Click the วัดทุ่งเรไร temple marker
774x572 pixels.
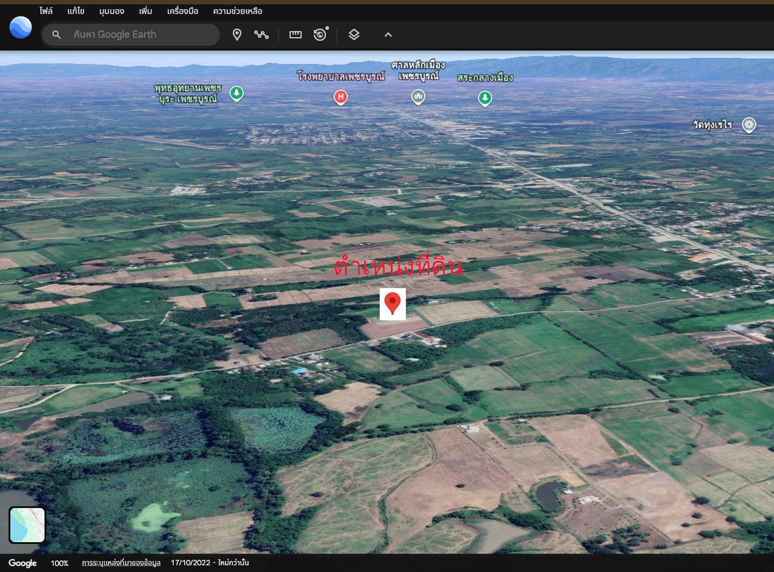point(749,125)
